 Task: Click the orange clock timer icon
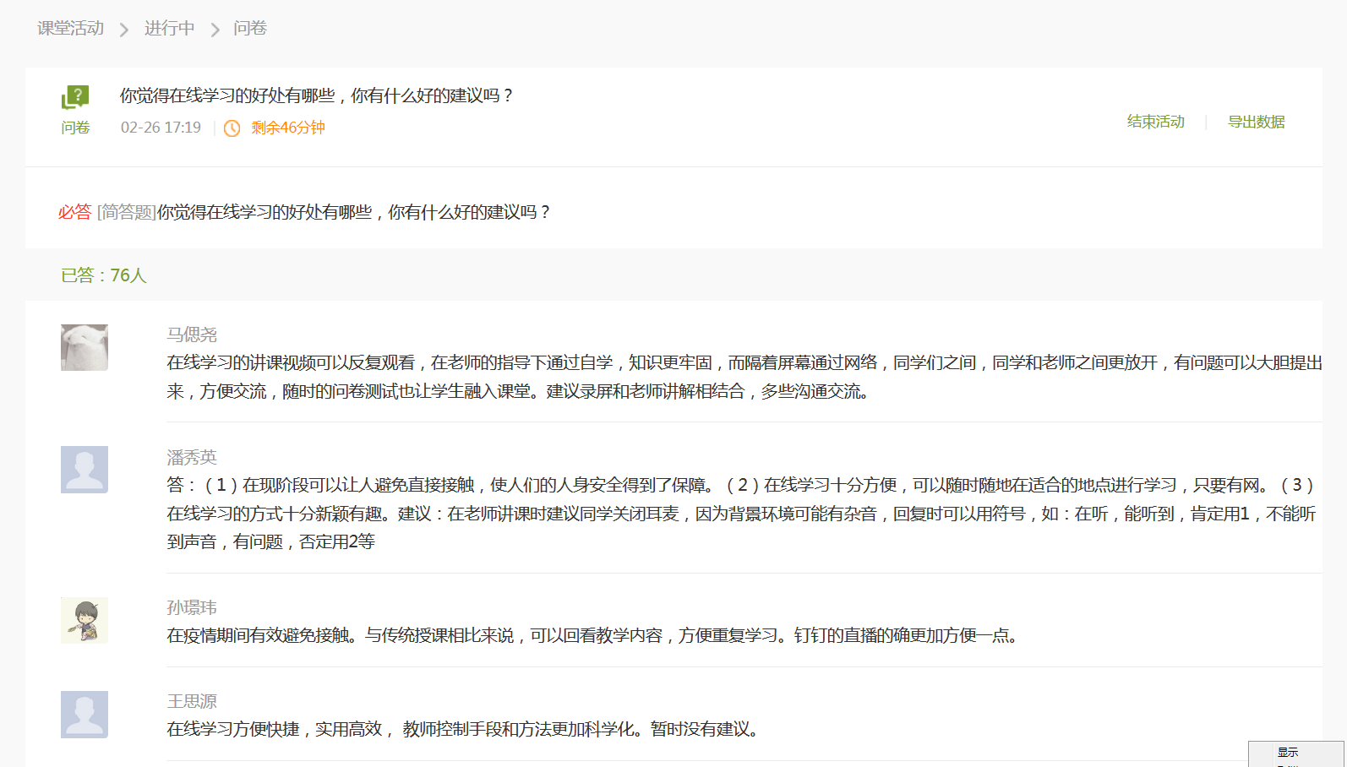232,128
